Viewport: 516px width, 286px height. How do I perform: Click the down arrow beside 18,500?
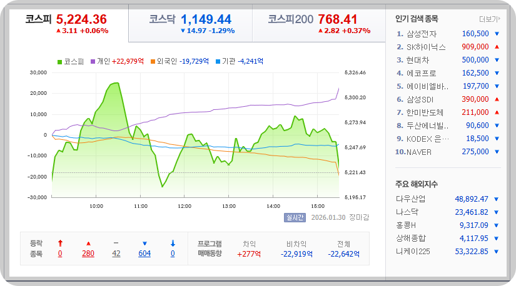[497, 139]
